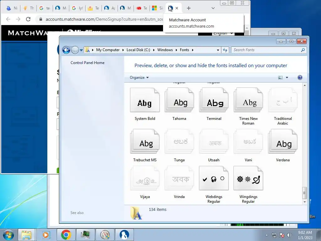Click the search magnifier in Search Fonts
Image resolution: width=321 pixels, height=241 pixels.
(x=303, y=50)
